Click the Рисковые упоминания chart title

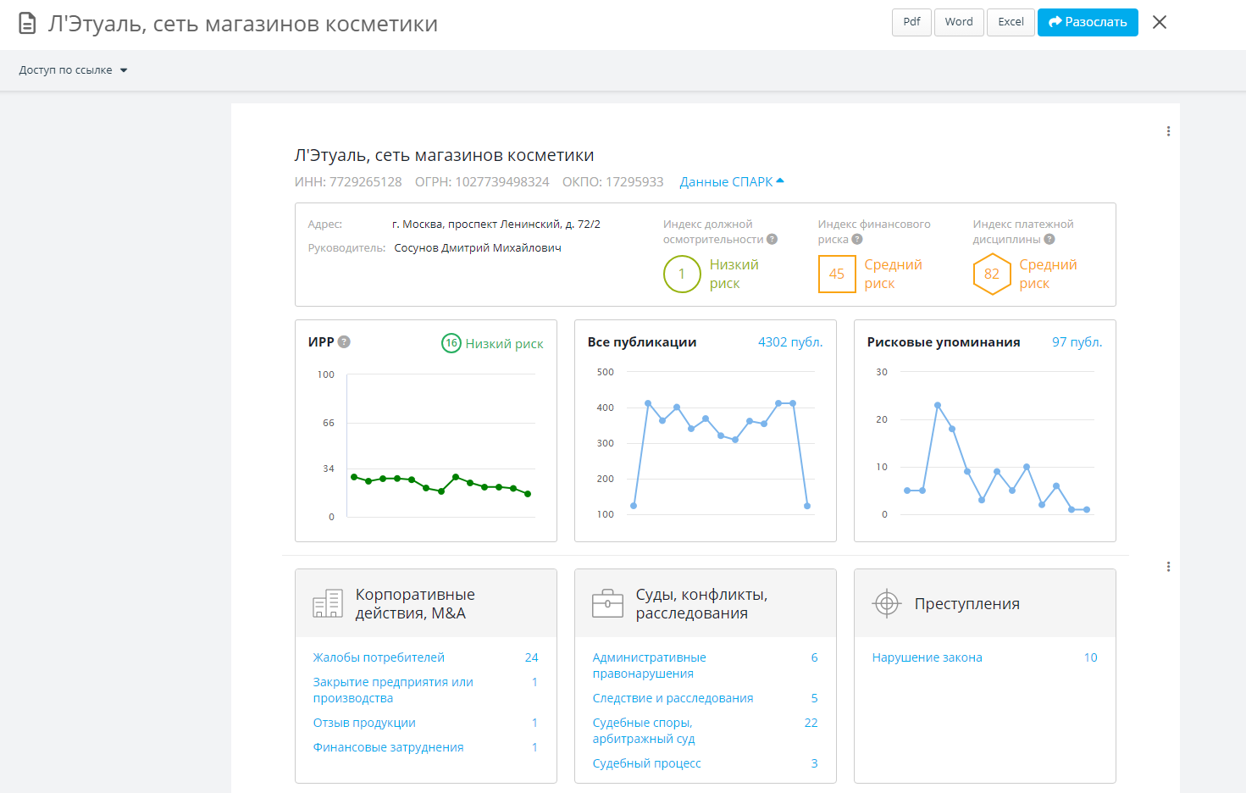(944, 342)
